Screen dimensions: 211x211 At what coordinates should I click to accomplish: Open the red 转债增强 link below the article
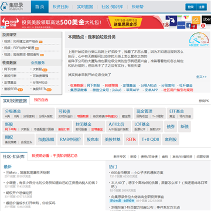click(x=111, y=86)
